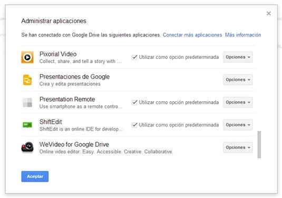Click the Presentation Remote app icon
The height and width of the screenshot is (198, 282).
coord(27,102)
